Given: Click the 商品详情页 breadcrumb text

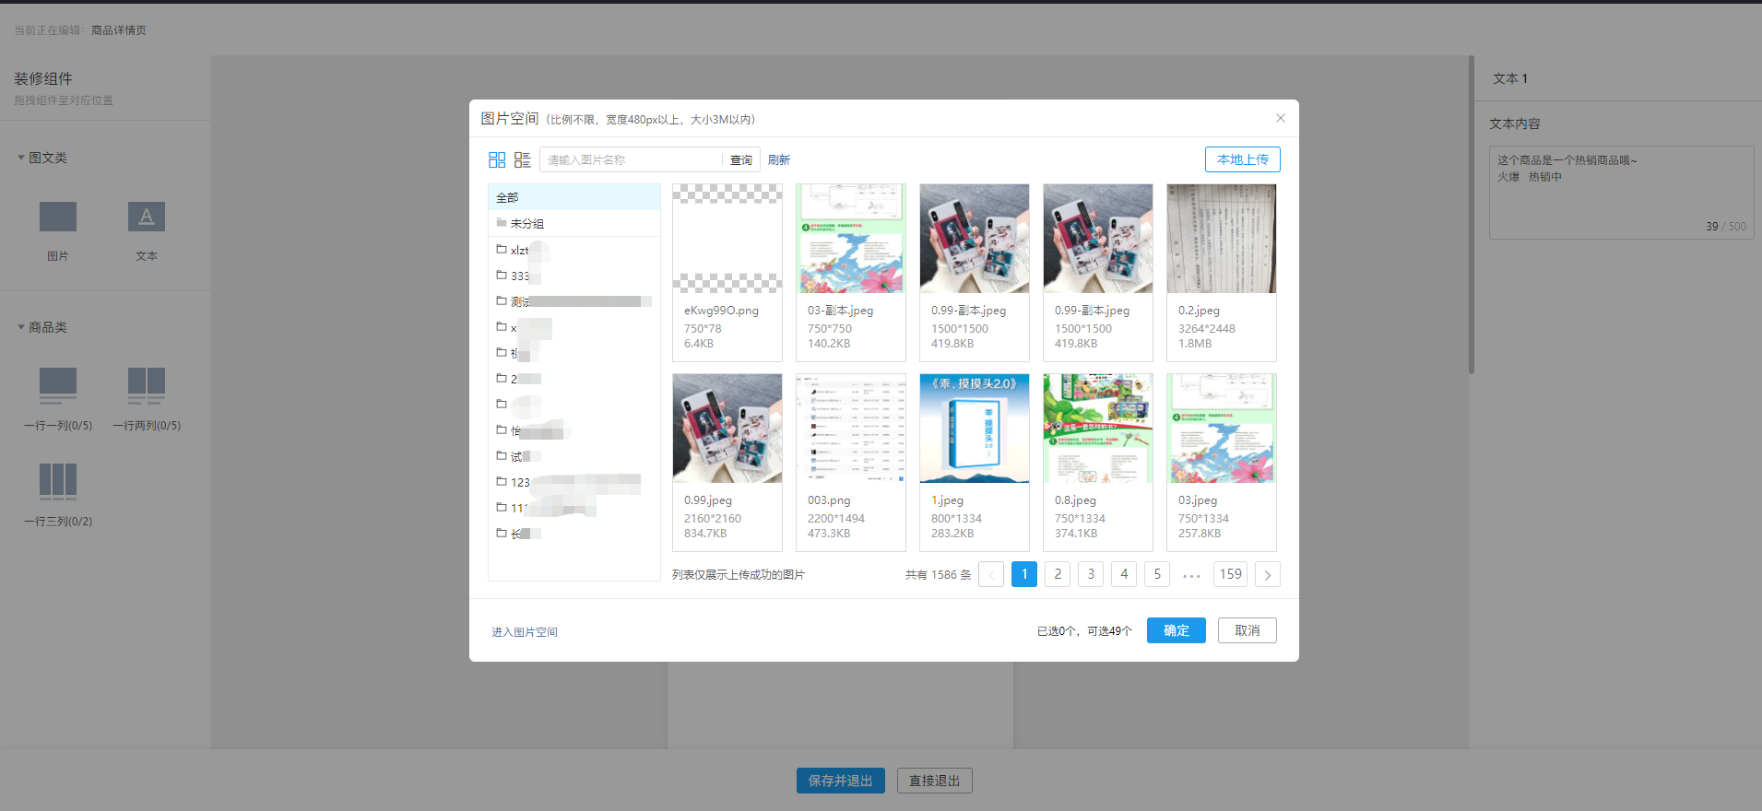Looking at the screenshot, I should 119,30.
